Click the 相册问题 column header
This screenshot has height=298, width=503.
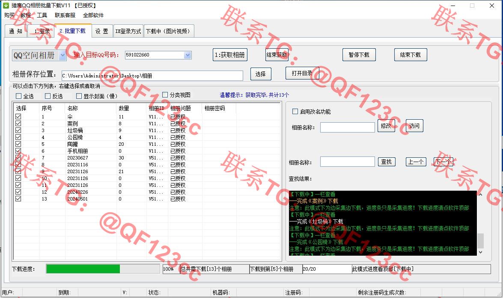[185, 108]
